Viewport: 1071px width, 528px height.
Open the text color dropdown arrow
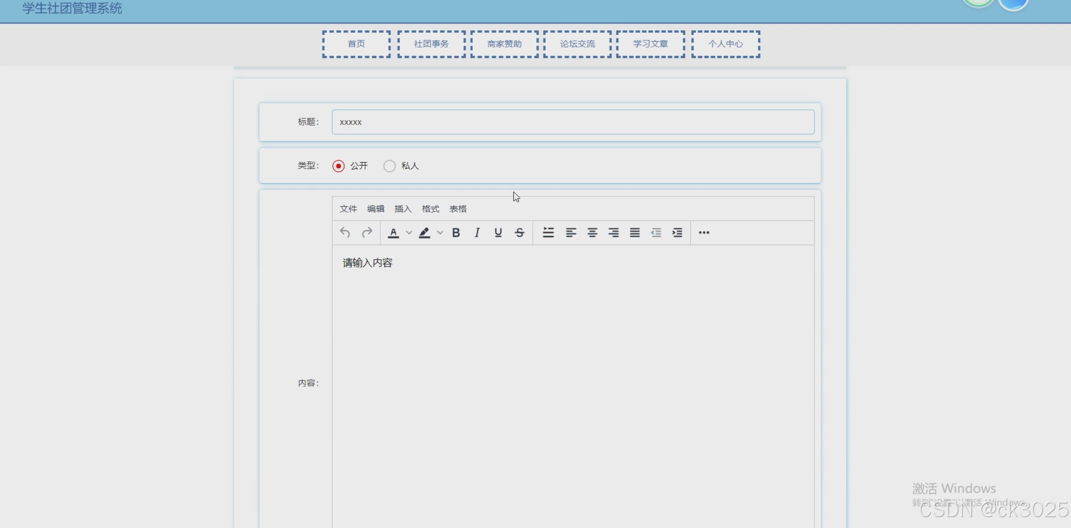[409, 232]
